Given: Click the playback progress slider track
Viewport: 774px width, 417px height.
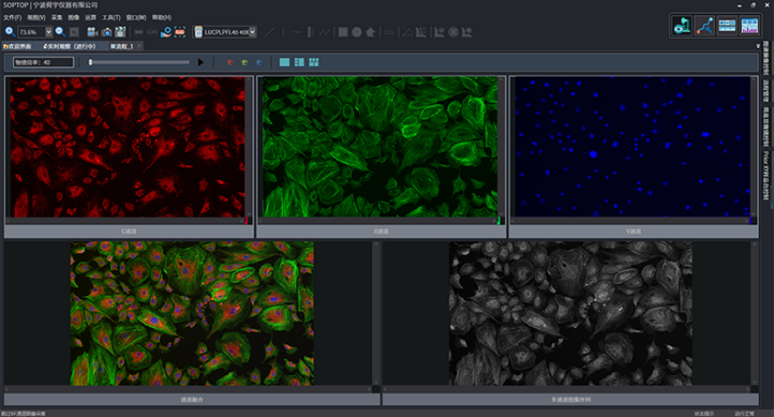Looking at the screenshot, I should click(139, 62).
